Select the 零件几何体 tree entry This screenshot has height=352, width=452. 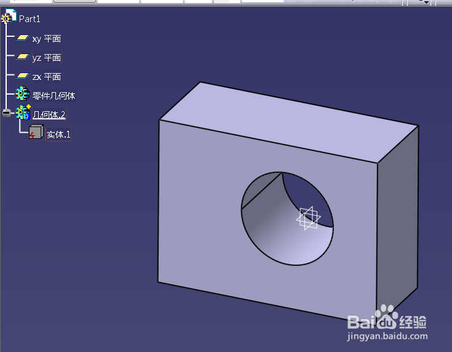tap(54, 96)
